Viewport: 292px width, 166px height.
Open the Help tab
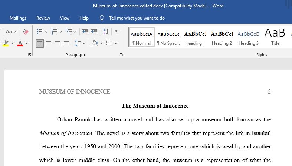pyautogui.click(x=84, y=18)
